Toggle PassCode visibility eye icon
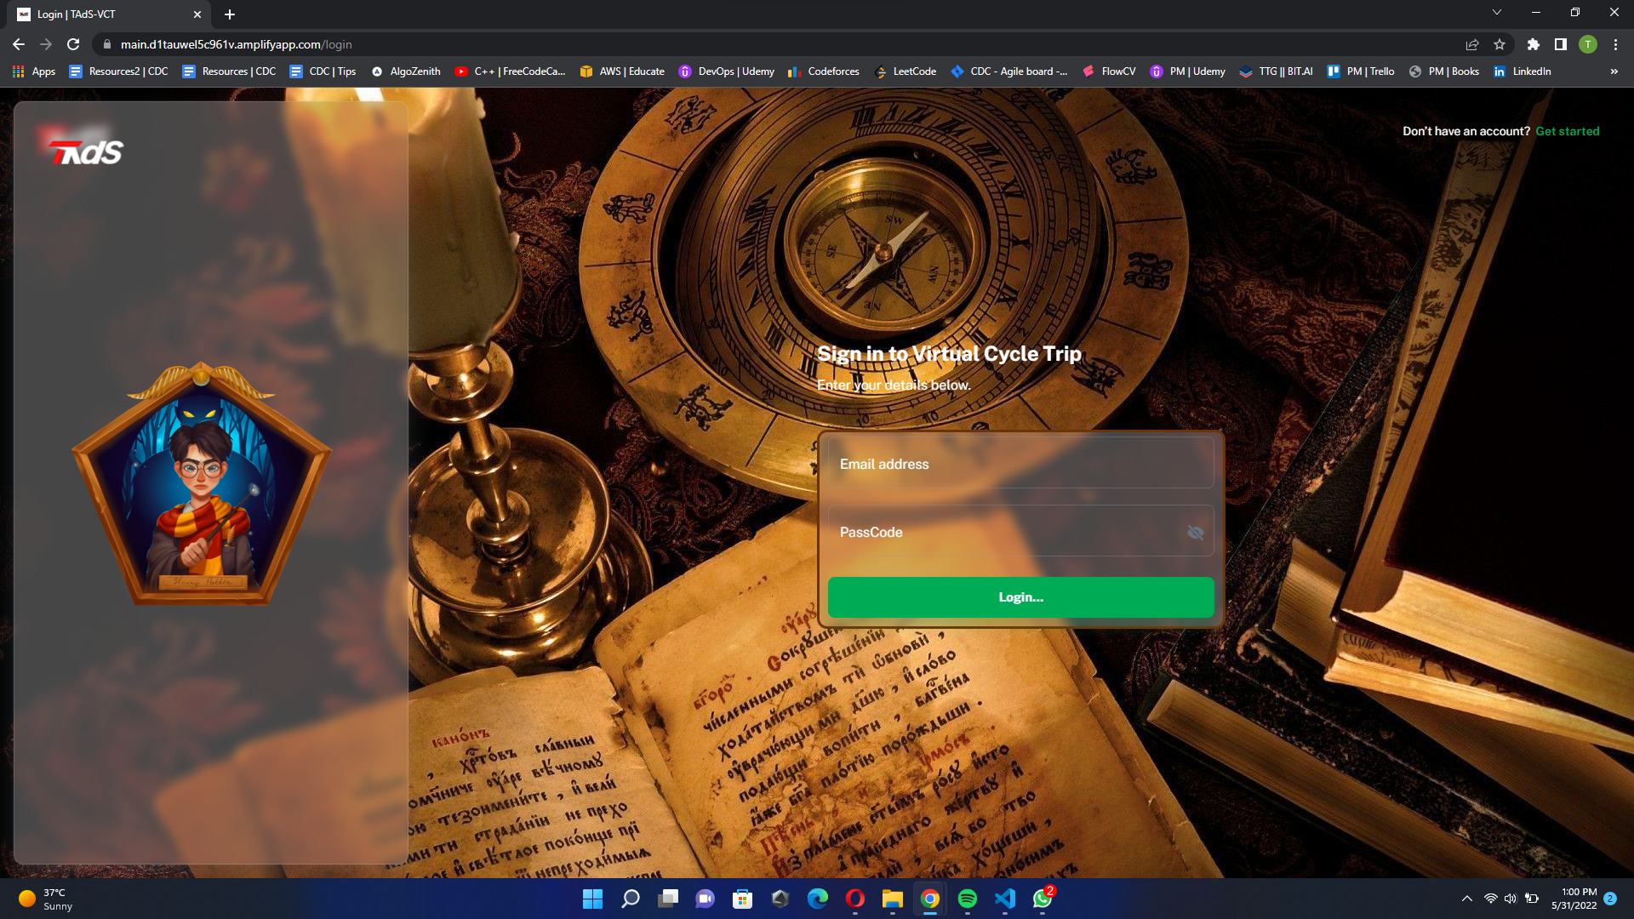Screen dimensions: 1634x919 click(x=1195, y=533)
